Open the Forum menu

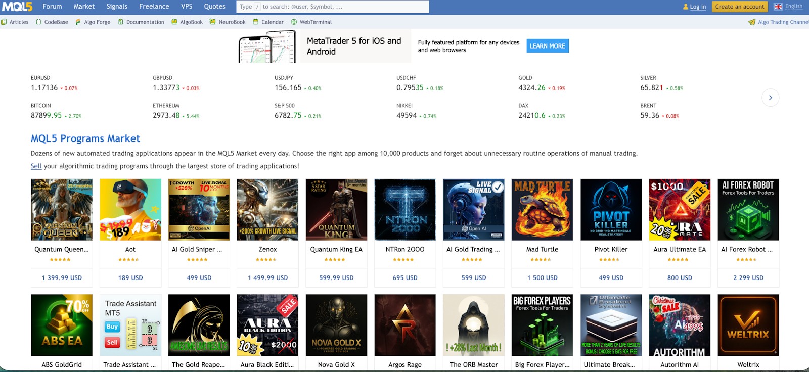coord(52,7)
